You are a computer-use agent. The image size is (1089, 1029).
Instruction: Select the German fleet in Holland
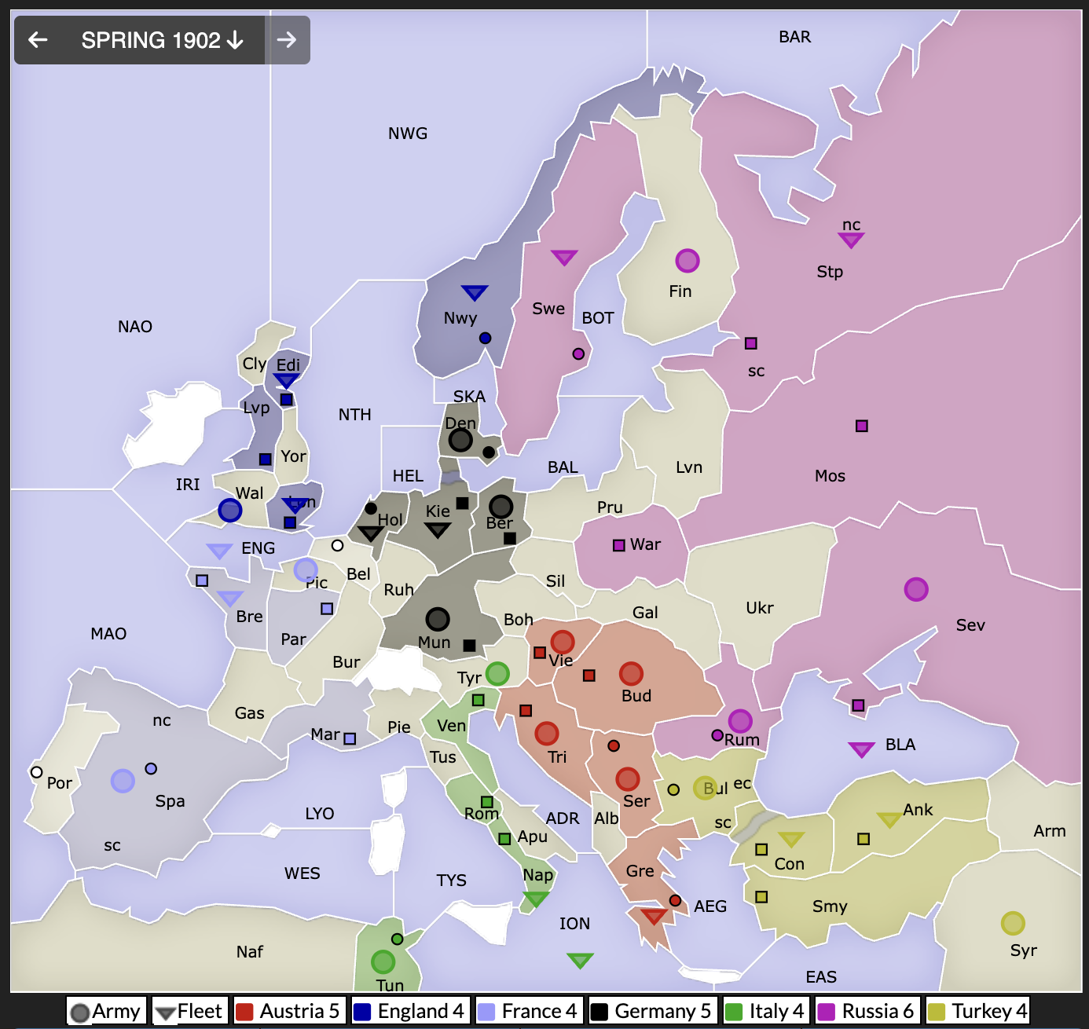click(371, 533)
